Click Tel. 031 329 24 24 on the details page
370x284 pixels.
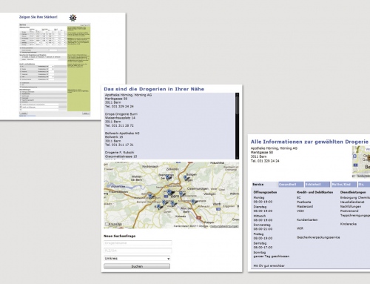(x=265, y=161)
